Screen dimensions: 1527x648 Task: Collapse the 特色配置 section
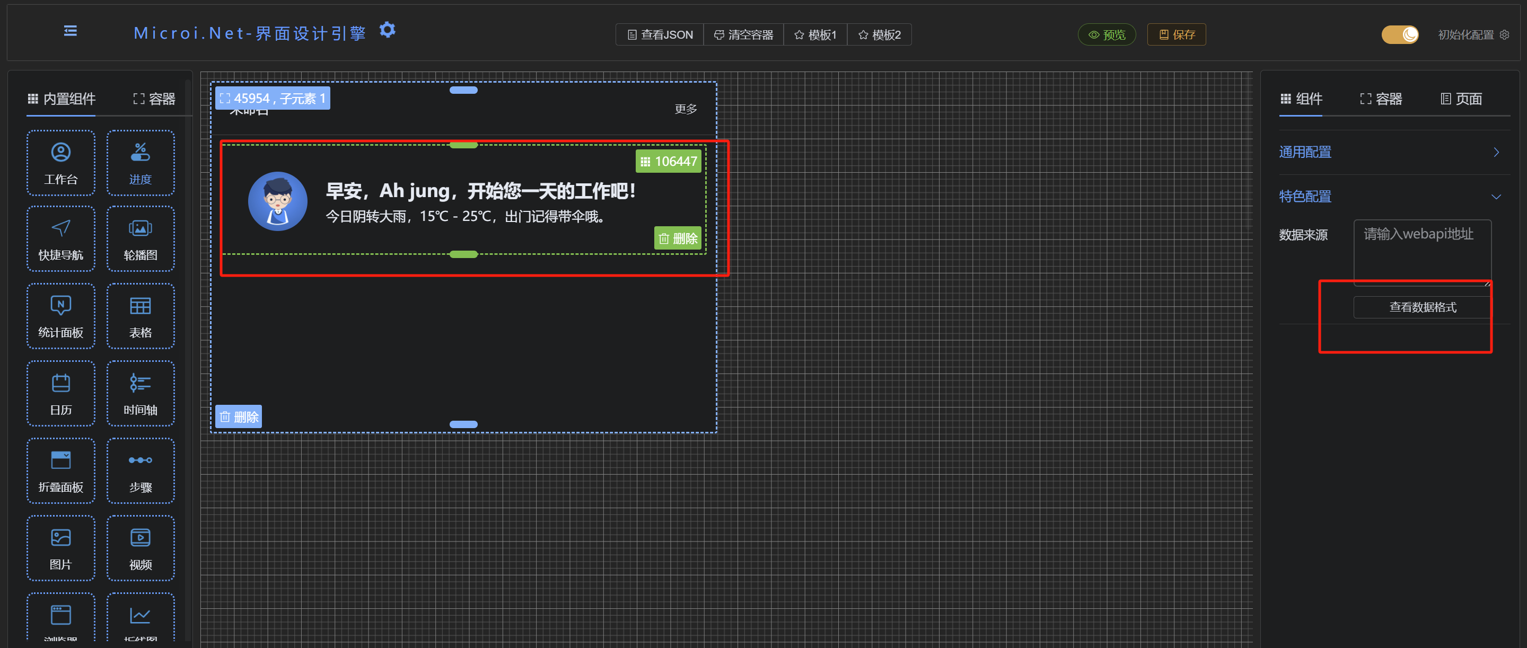pos(1388,197)
